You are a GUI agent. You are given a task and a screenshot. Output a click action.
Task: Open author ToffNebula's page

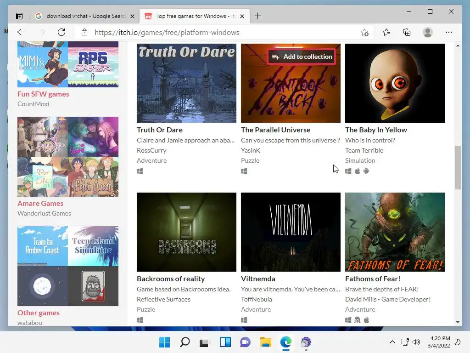point(256,299)
